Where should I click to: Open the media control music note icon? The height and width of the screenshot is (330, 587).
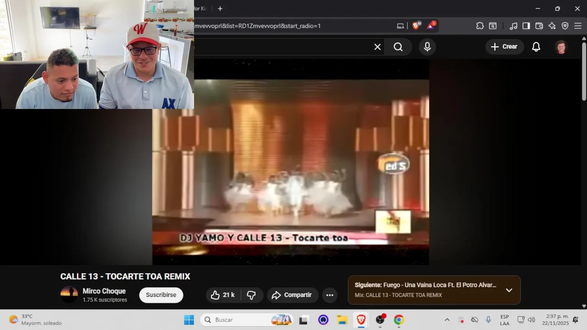[x=513, y=26]
